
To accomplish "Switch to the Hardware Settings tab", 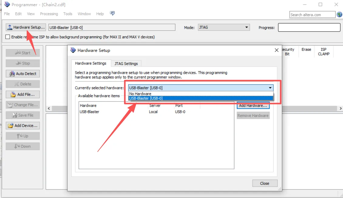I will tap(90, 63).
